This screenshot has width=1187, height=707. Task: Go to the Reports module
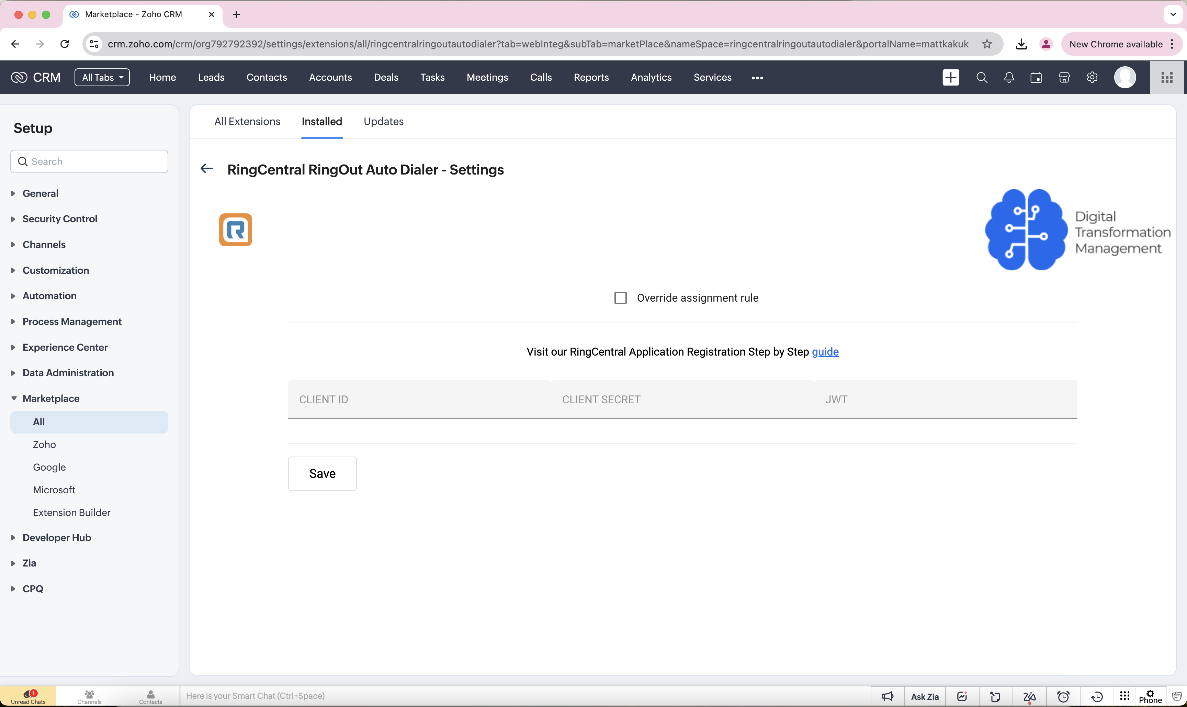pos(591,77)
